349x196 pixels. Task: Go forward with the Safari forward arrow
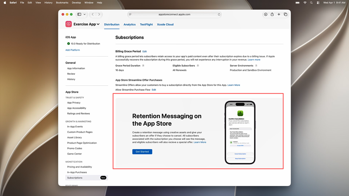tap(99, 14)
